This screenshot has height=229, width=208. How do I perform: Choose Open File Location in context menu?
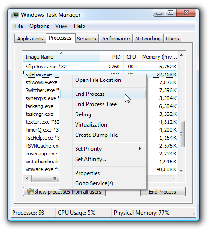103,80
